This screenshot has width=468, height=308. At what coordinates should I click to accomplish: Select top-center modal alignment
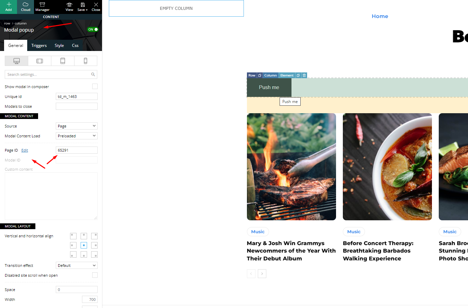tap(84, 236)
